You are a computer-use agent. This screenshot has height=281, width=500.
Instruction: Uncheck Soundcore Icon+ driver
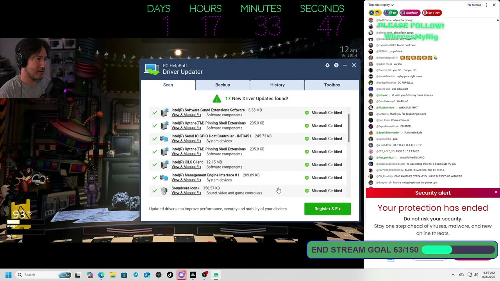tap(155, 191)
